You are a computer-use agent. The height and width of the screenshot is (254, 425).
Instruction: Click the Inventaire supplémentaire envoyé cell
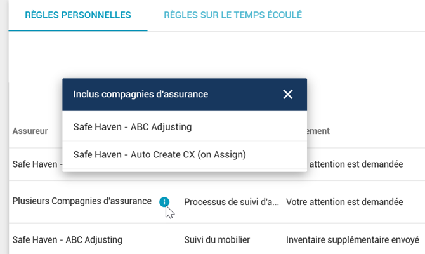tap(353, 240)
